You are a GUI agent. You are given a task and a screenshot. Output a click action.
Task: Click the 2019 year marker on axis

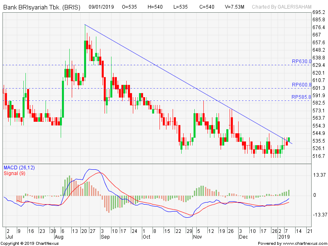point(284,237)
